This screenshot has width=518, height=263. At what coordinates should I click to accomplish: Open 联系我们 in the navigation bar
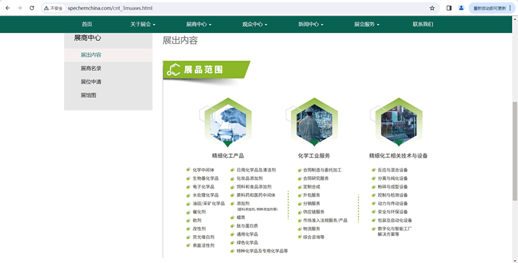[423, 25]
